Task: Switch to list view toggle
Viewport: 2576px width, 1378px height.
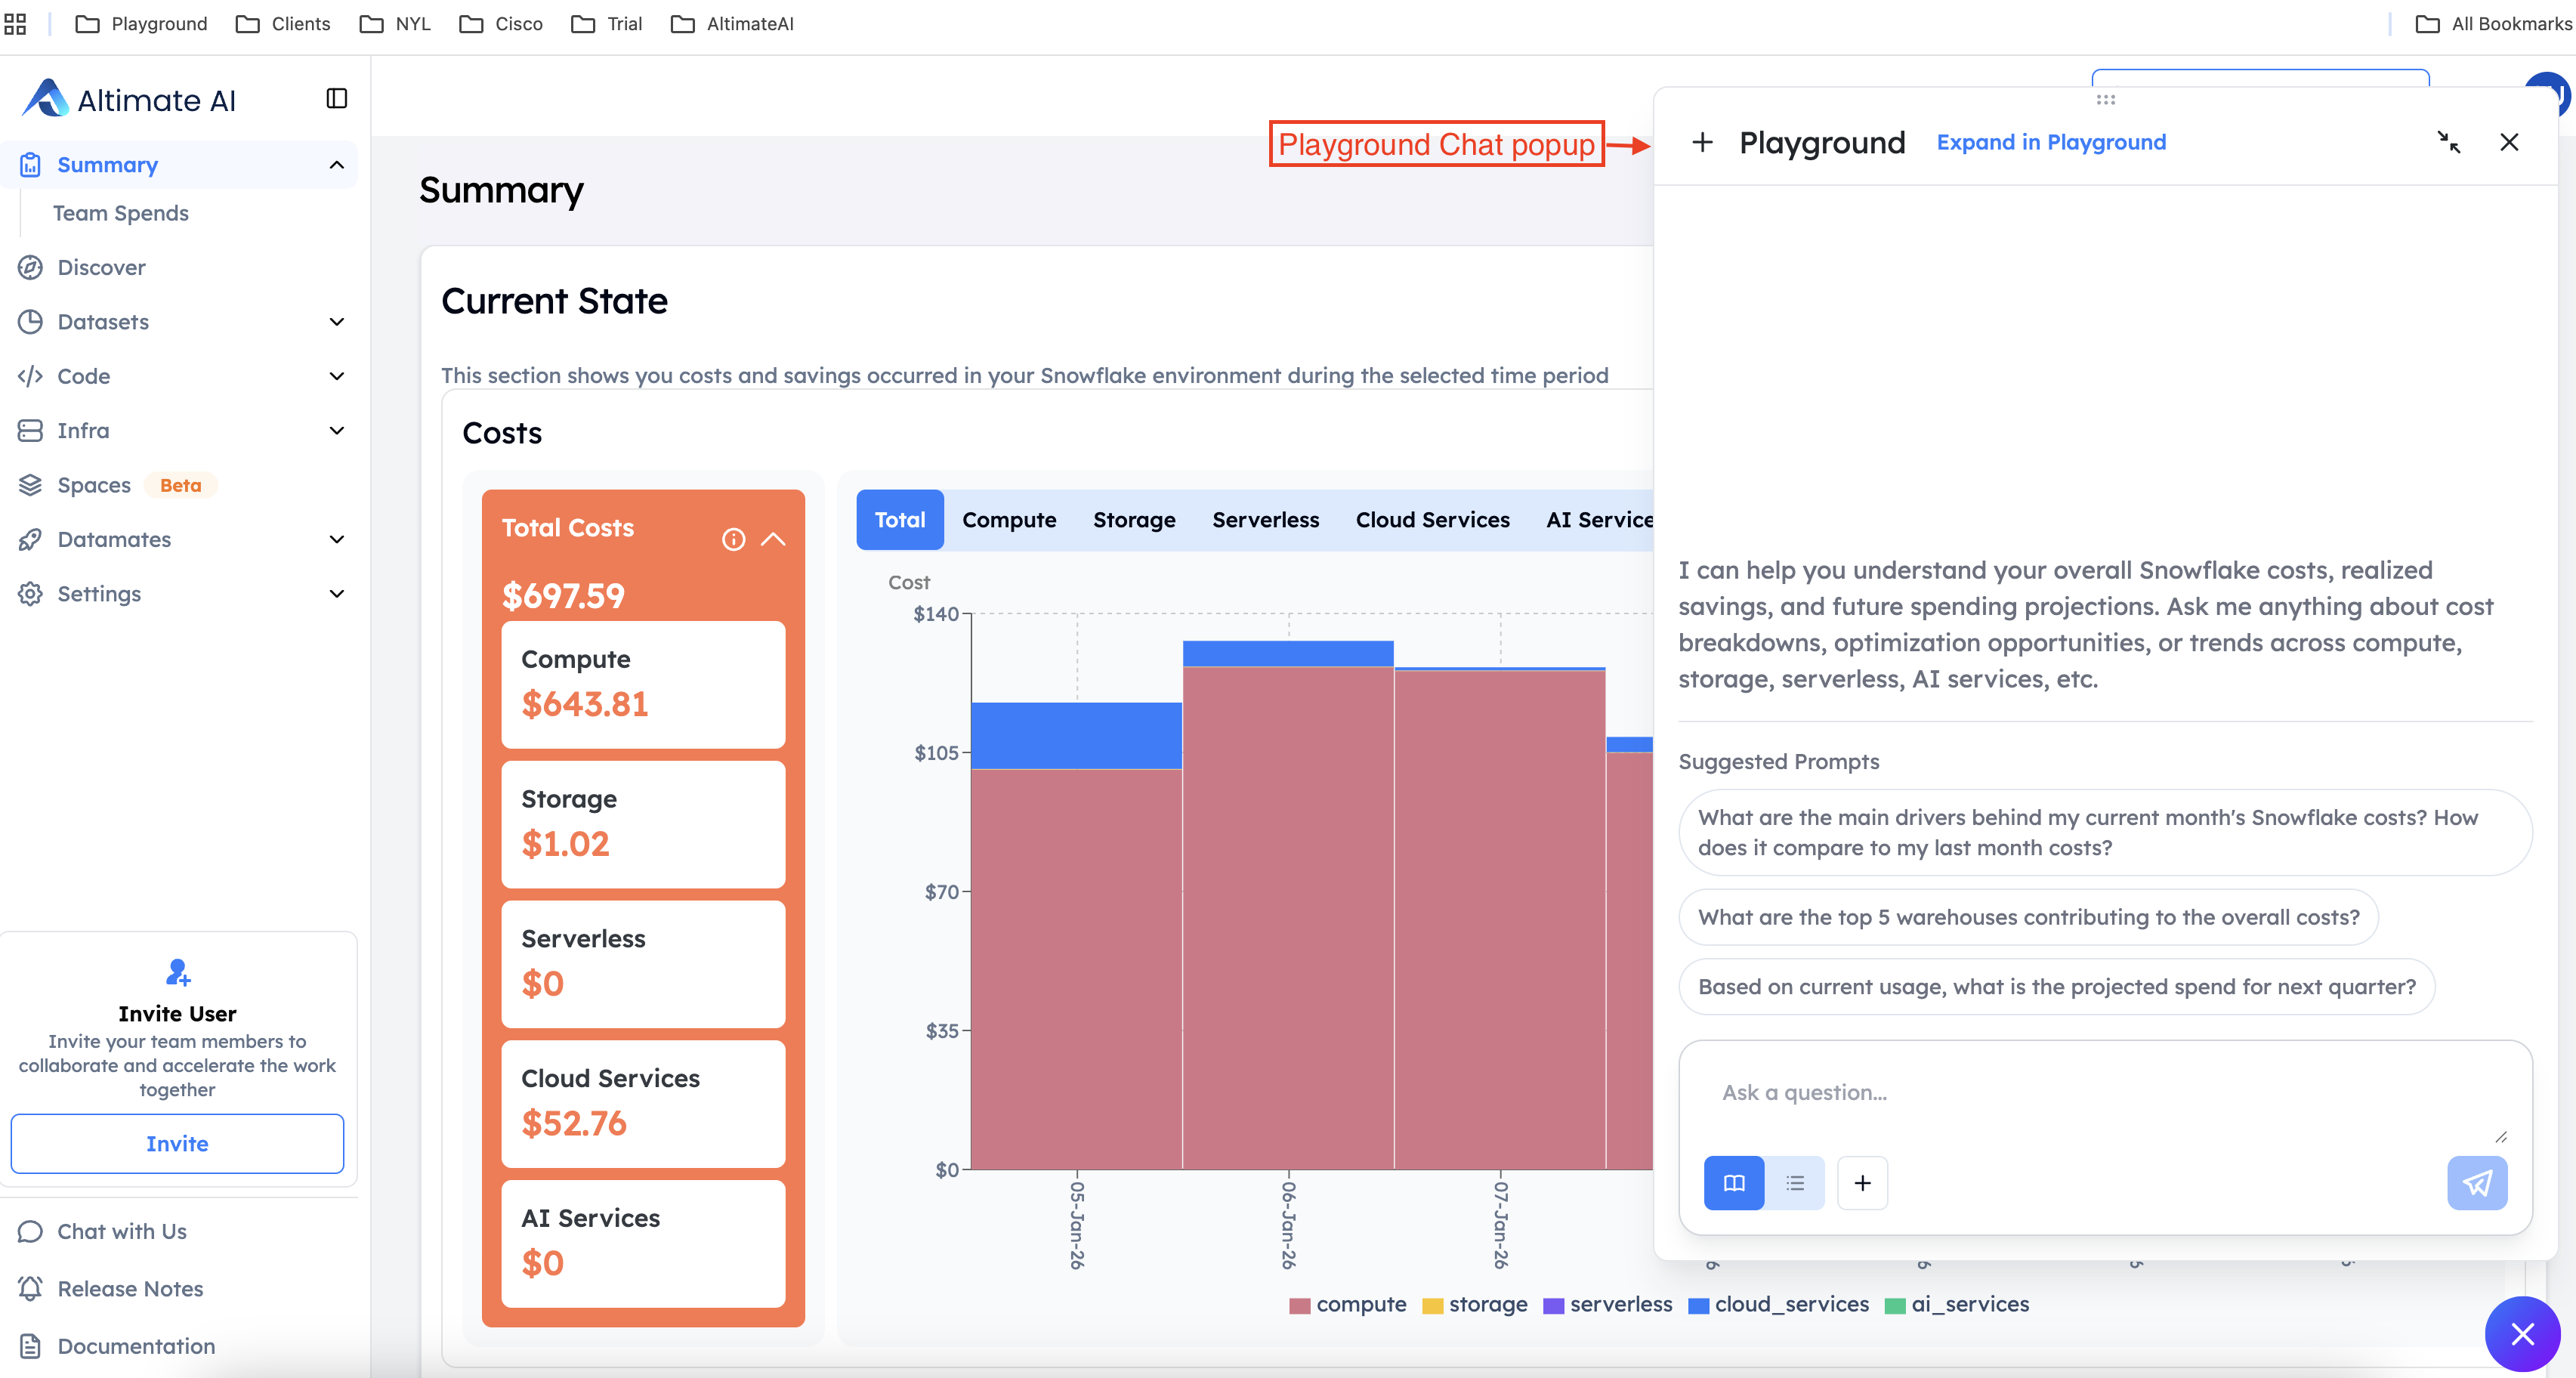Action: tap(1795, 1183)
